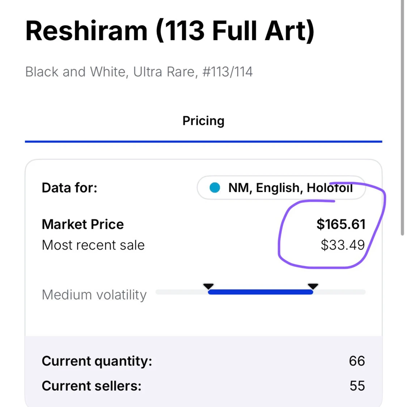407x407 pixels.
Task: Click the quantity value 66
Action: 357,361
